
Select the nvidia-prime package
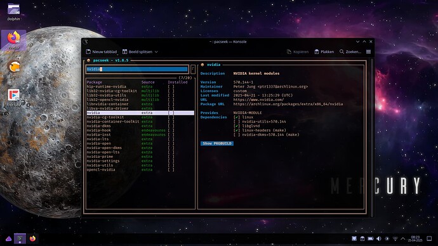pyautogui.click(x=140, y=157)
